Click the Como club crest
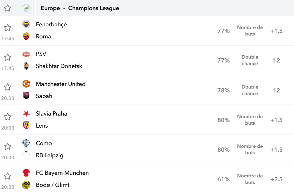This screenshot has width=294, height=194. (x=26, y=143)
